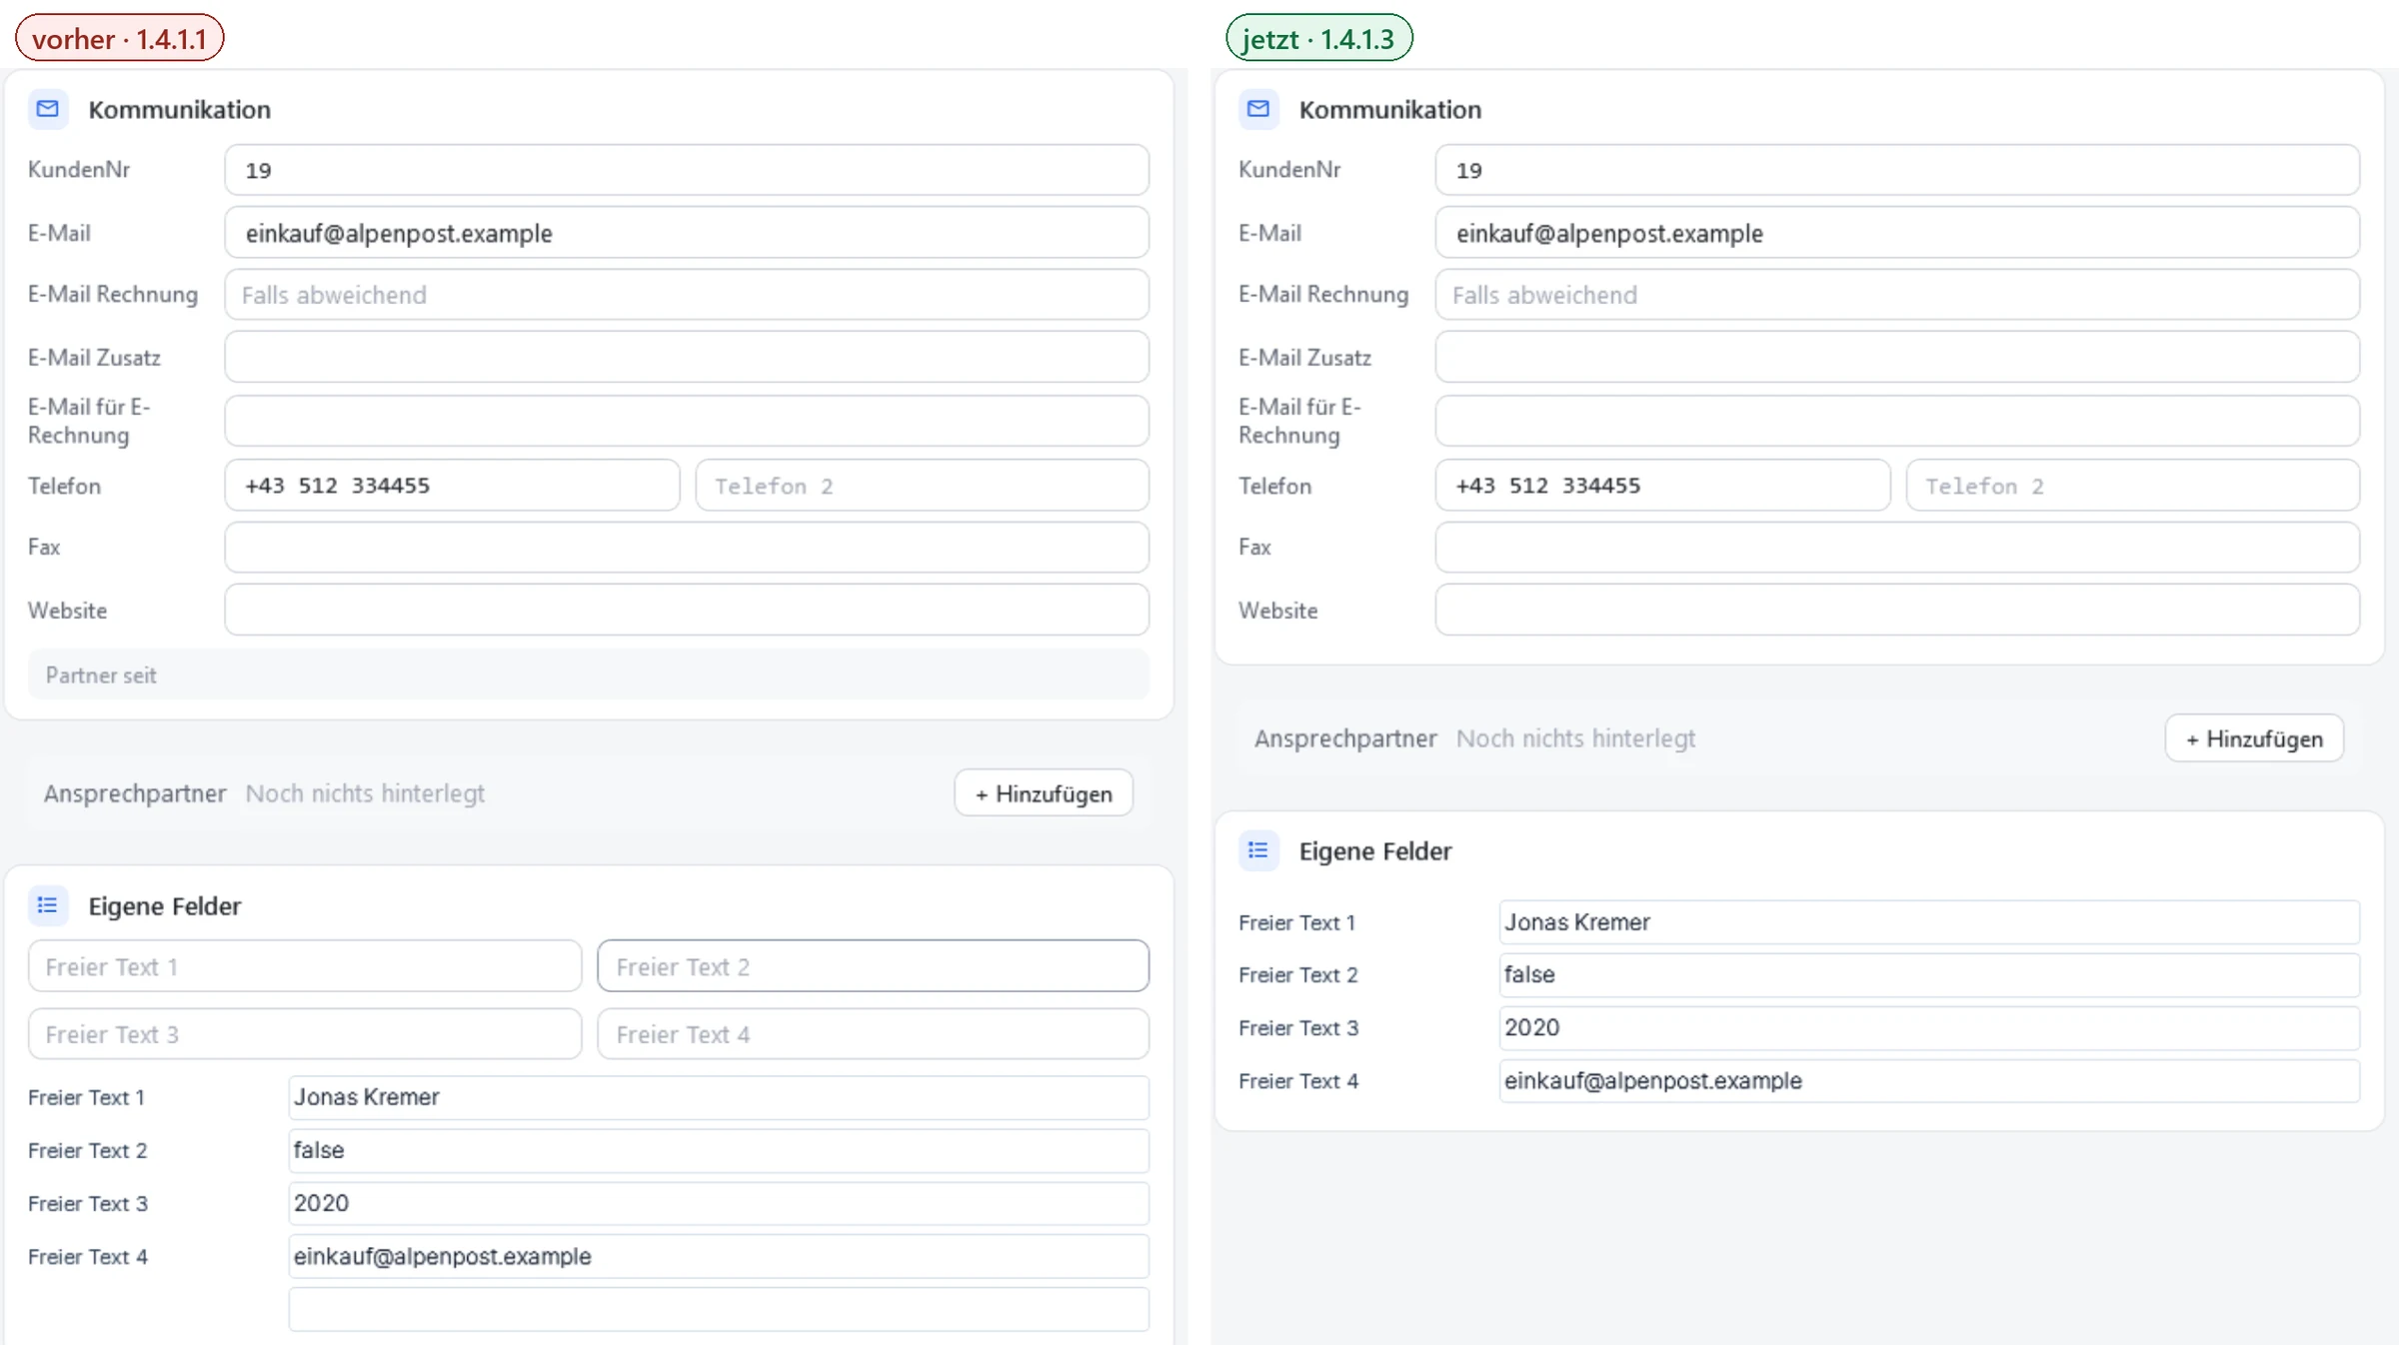This screenshot has width=2399, height=1345.
Task: Click the Fax field in vorher panel
Action: pos(687,547)
